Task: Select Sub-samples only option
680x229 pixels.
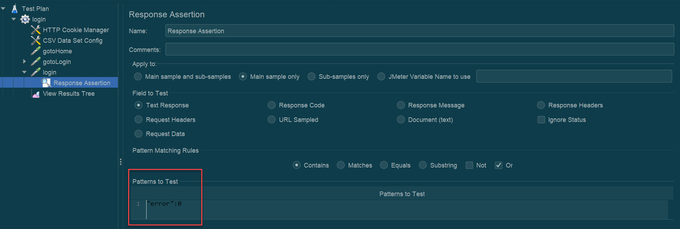Action: 312,77
